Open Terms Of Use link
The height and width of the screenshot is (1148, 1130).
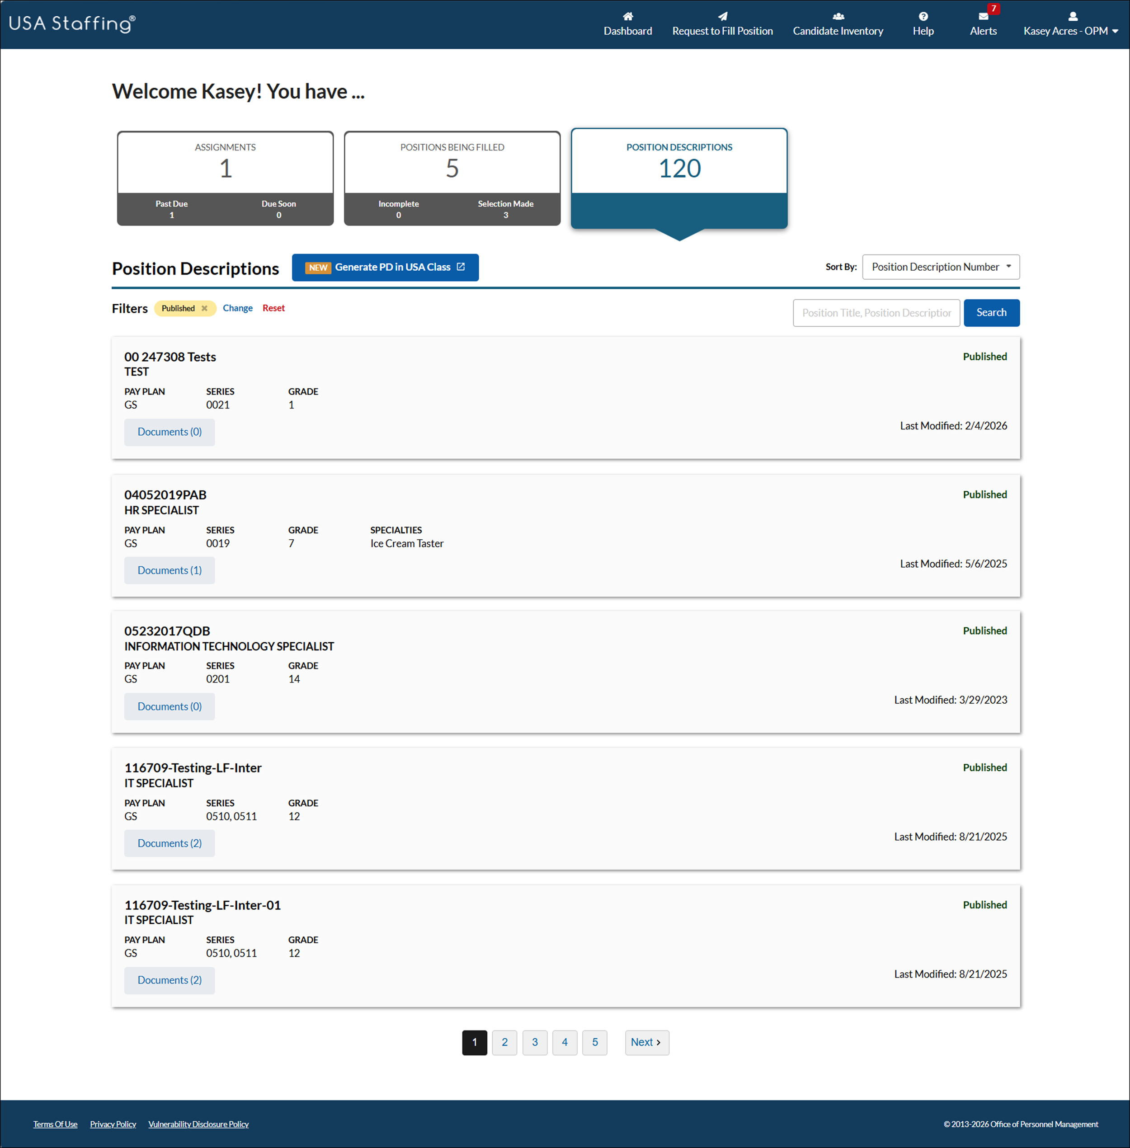(55, 1124)
